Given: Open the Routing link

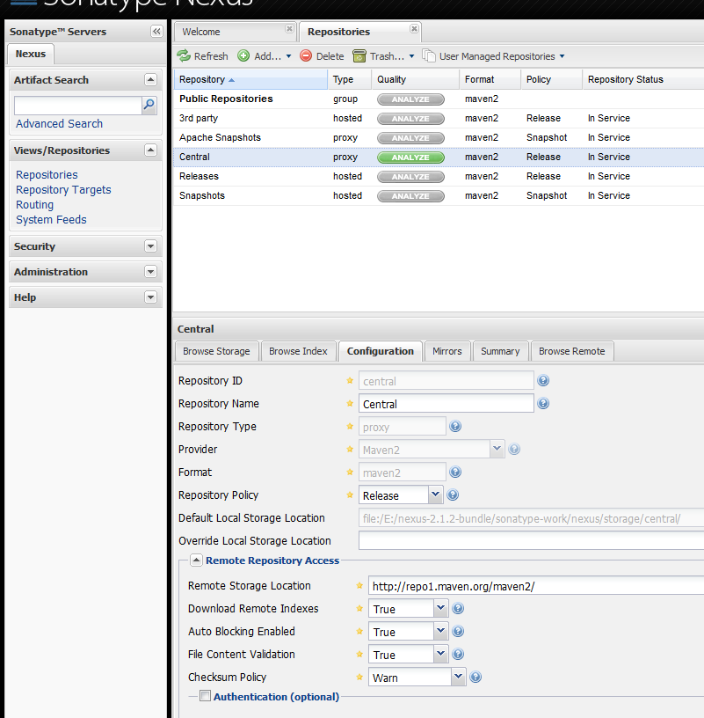Looking at the screenshot, I should (35, 205).
